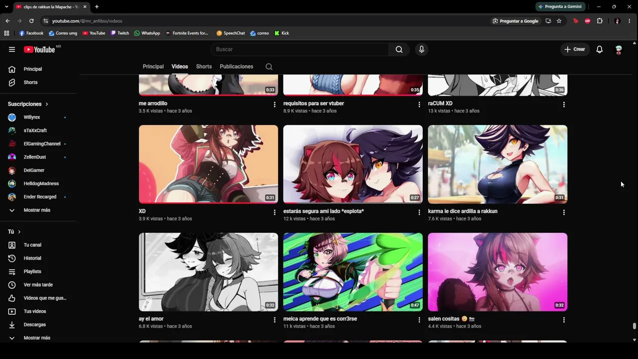
Task: Open options for "estarás segura ami lado"
Action: (419, 212)
